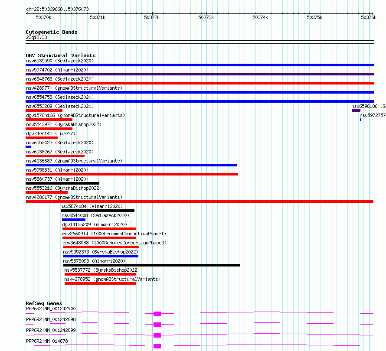This screenshot has width=386, height=351.
Task: Click the red bar under nsv6538267
Action: click(55, 156)
